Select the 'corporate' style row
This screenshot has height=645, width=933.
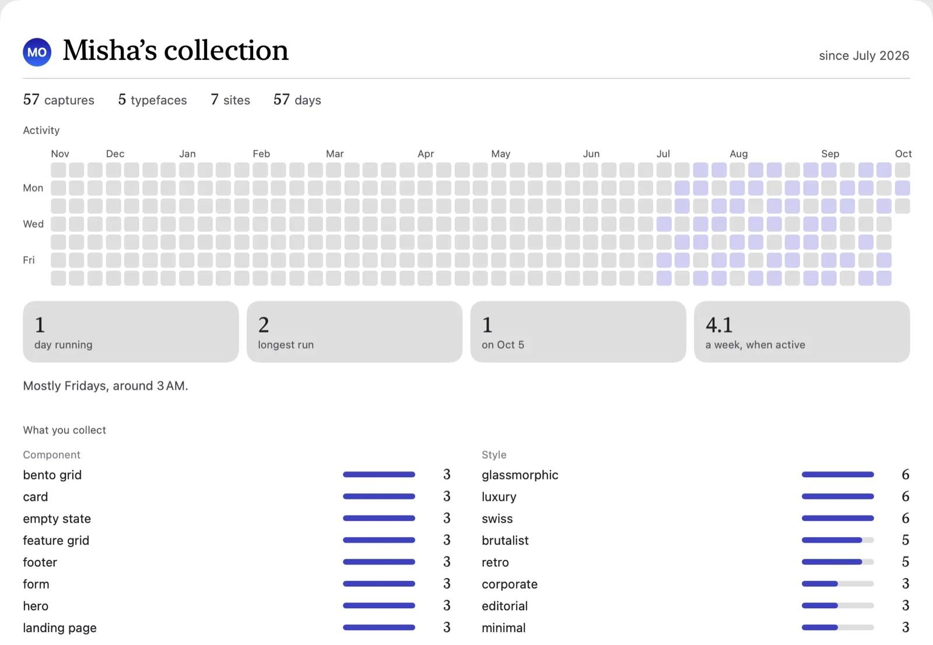click(x=696, y=584)
